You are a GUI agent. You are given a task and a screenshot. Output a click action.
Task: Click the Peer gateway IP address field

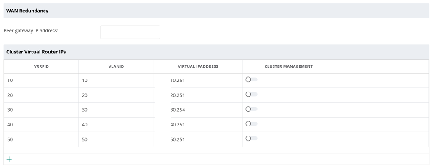(x=130, y=32)
